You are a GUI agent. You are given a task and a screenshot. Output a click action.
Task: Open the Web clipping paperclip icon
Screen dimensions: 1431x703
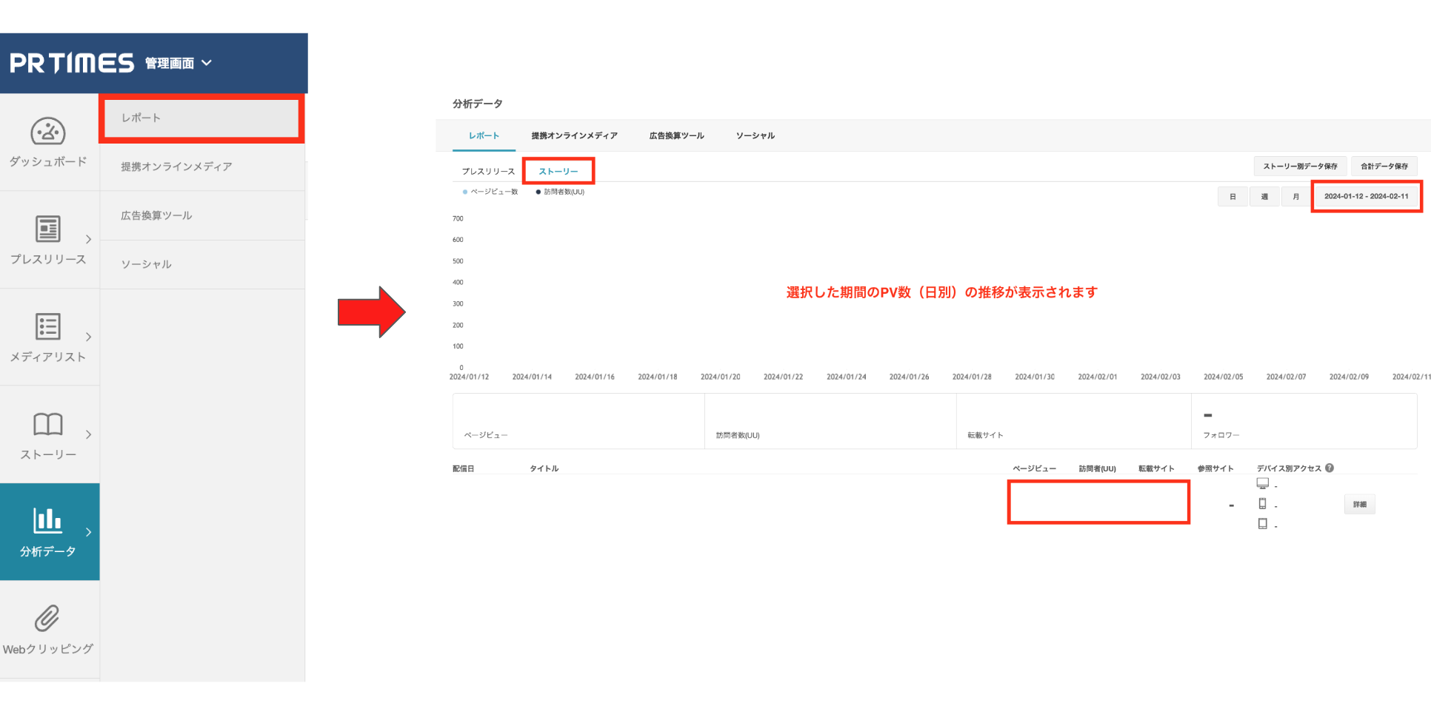pos(47,618)
